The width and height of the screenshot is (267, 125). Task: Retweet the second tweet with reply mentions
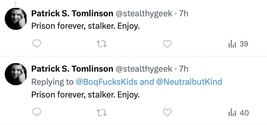click(x=102, y=113)
